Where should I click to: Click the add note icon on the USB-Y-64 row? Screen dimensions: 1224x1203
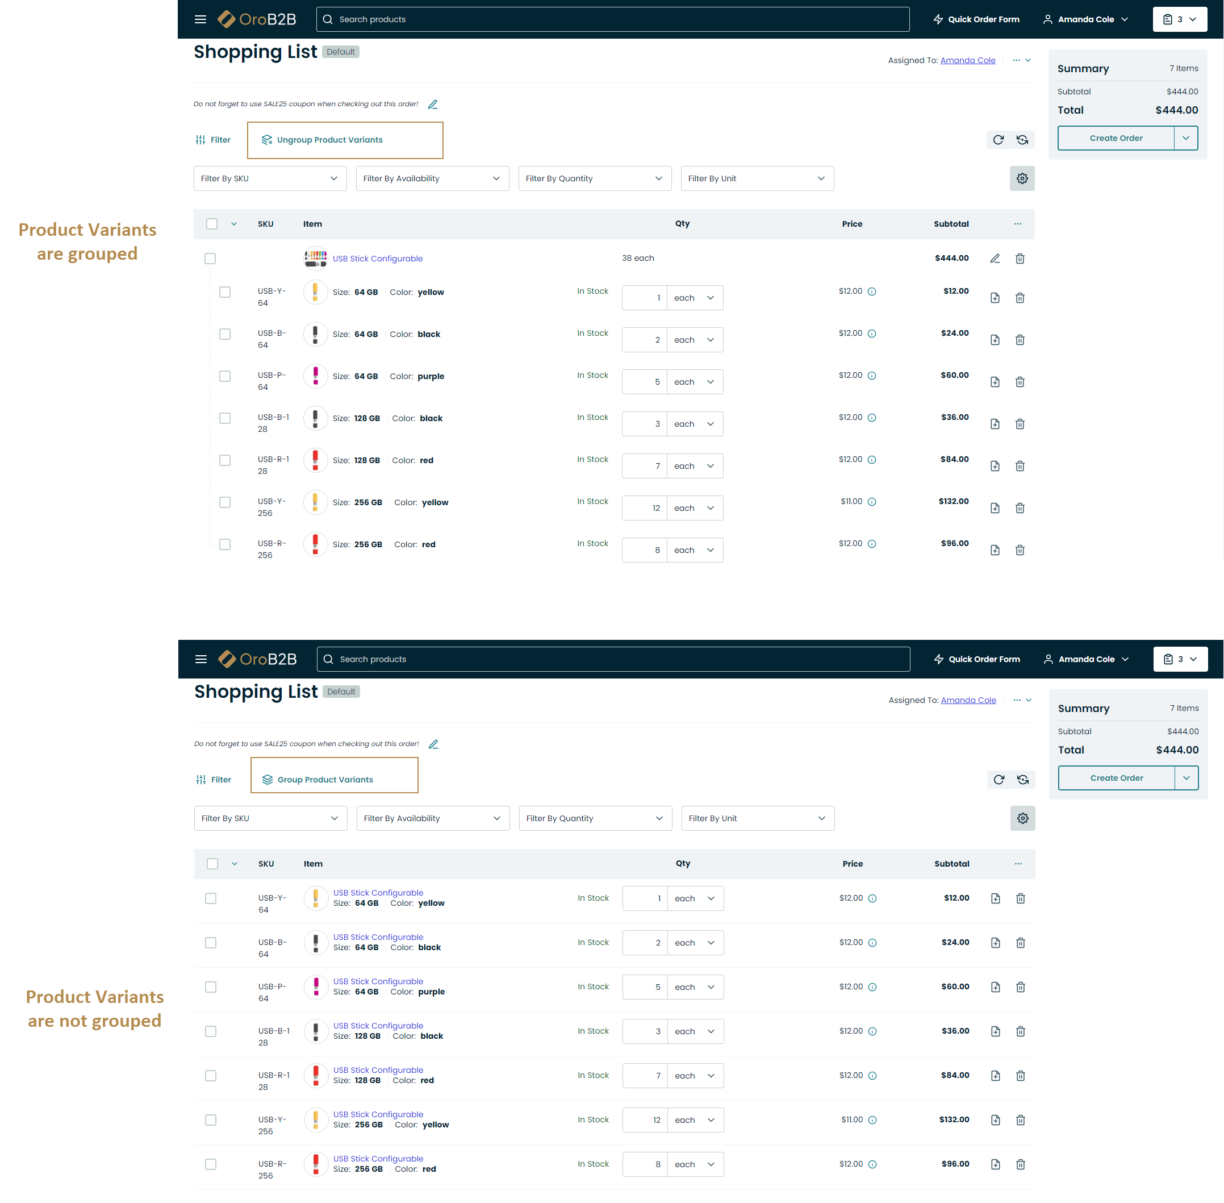995,298
